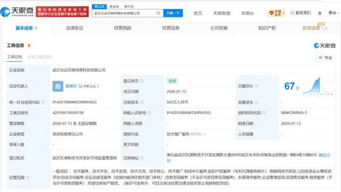Open the 费米 user account dropdown
The image size is (341, 192).
pos(333,13)
